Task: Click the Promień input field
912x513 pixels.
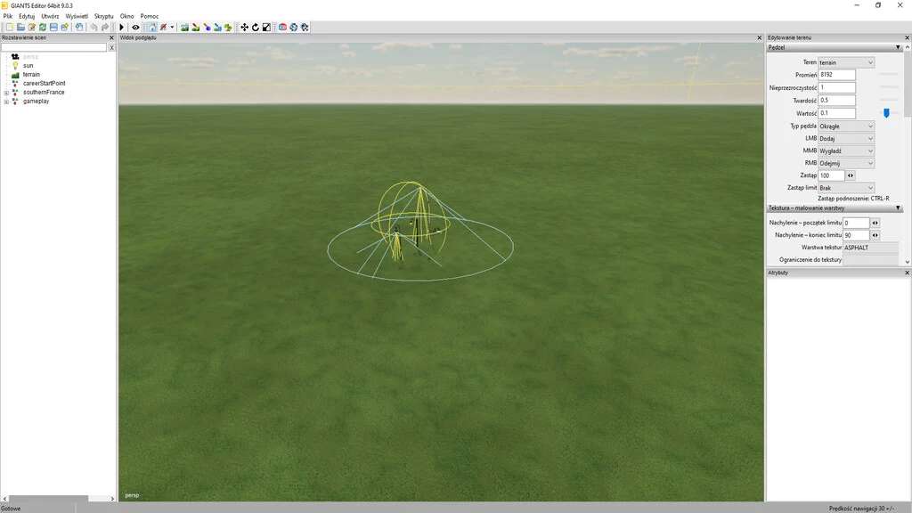Action: coord(836,75)
